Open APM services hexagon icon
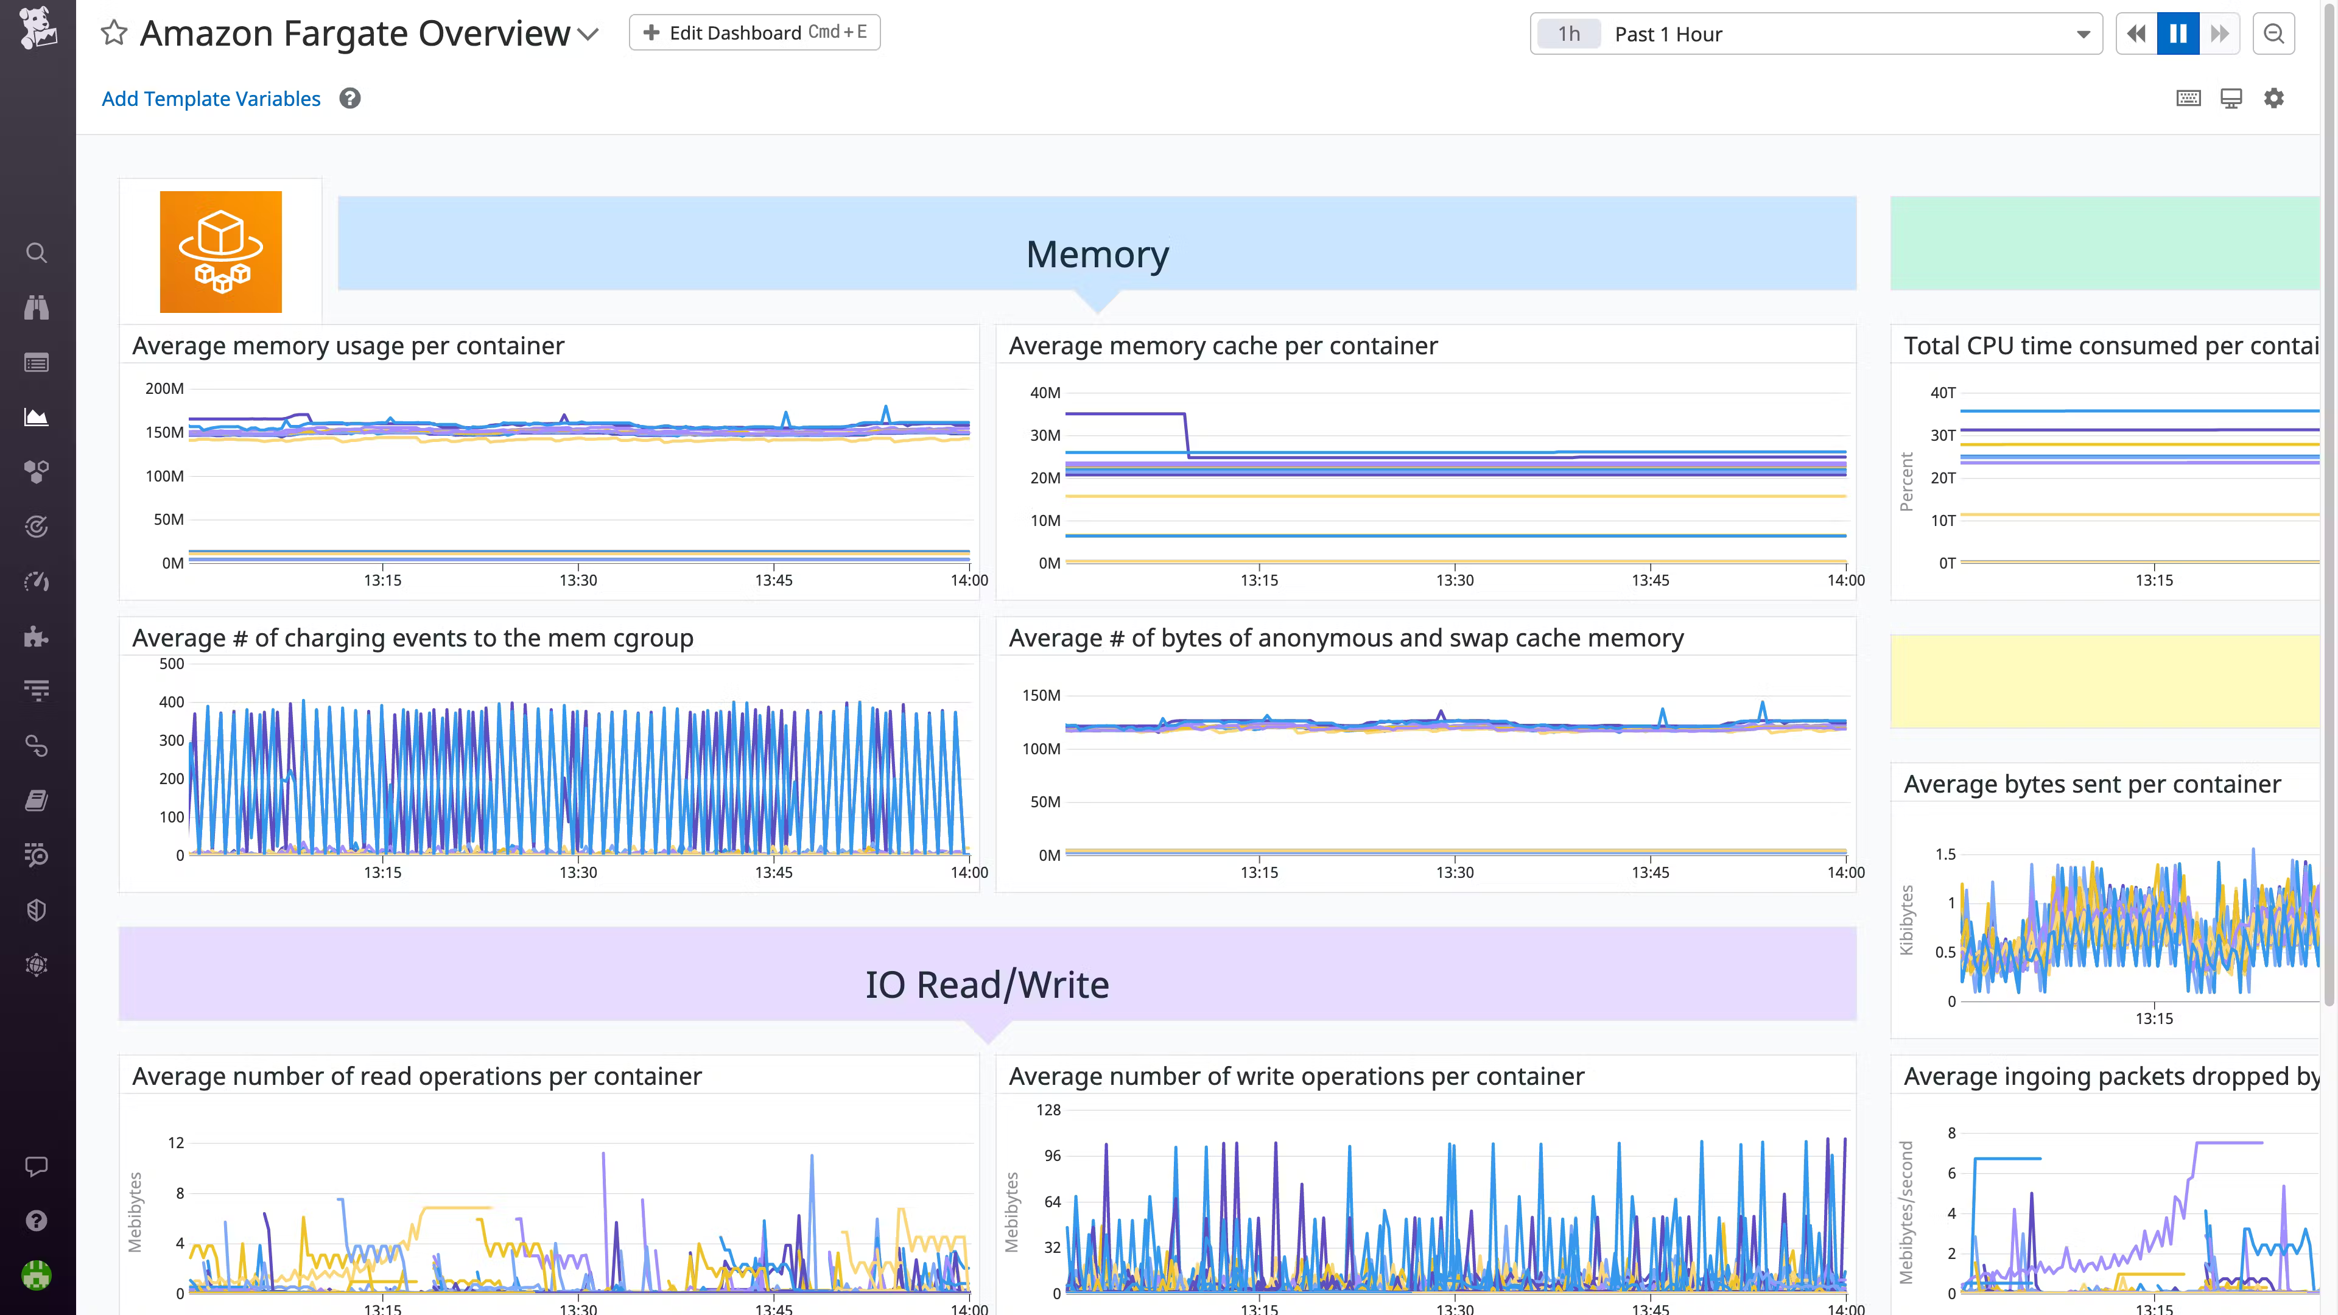This screenshot has width=2338, height=1315. pyautogui.click(x=37, y=471)
